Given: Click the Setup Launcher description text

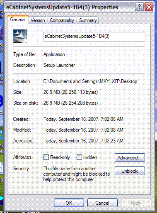Looking at the screenshot, I should (x=59, y=65).
